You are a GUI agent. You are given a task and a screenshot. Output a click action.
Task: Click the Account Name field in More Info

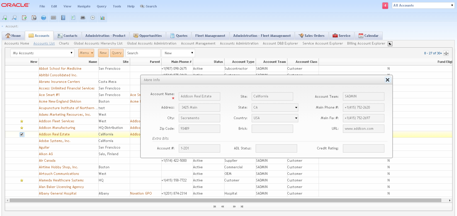coord(200,96)
